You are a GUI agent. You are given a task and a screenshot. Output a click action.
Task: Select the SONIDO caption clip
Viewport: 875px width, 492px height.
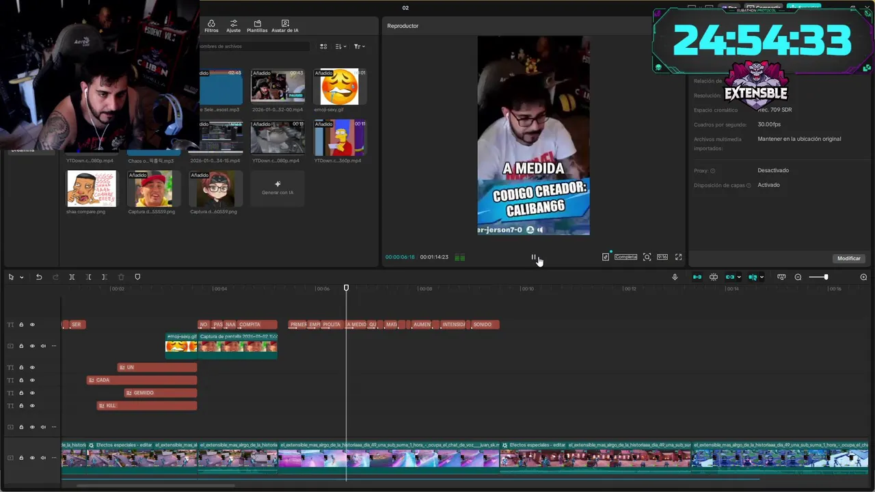coord(485,325)
